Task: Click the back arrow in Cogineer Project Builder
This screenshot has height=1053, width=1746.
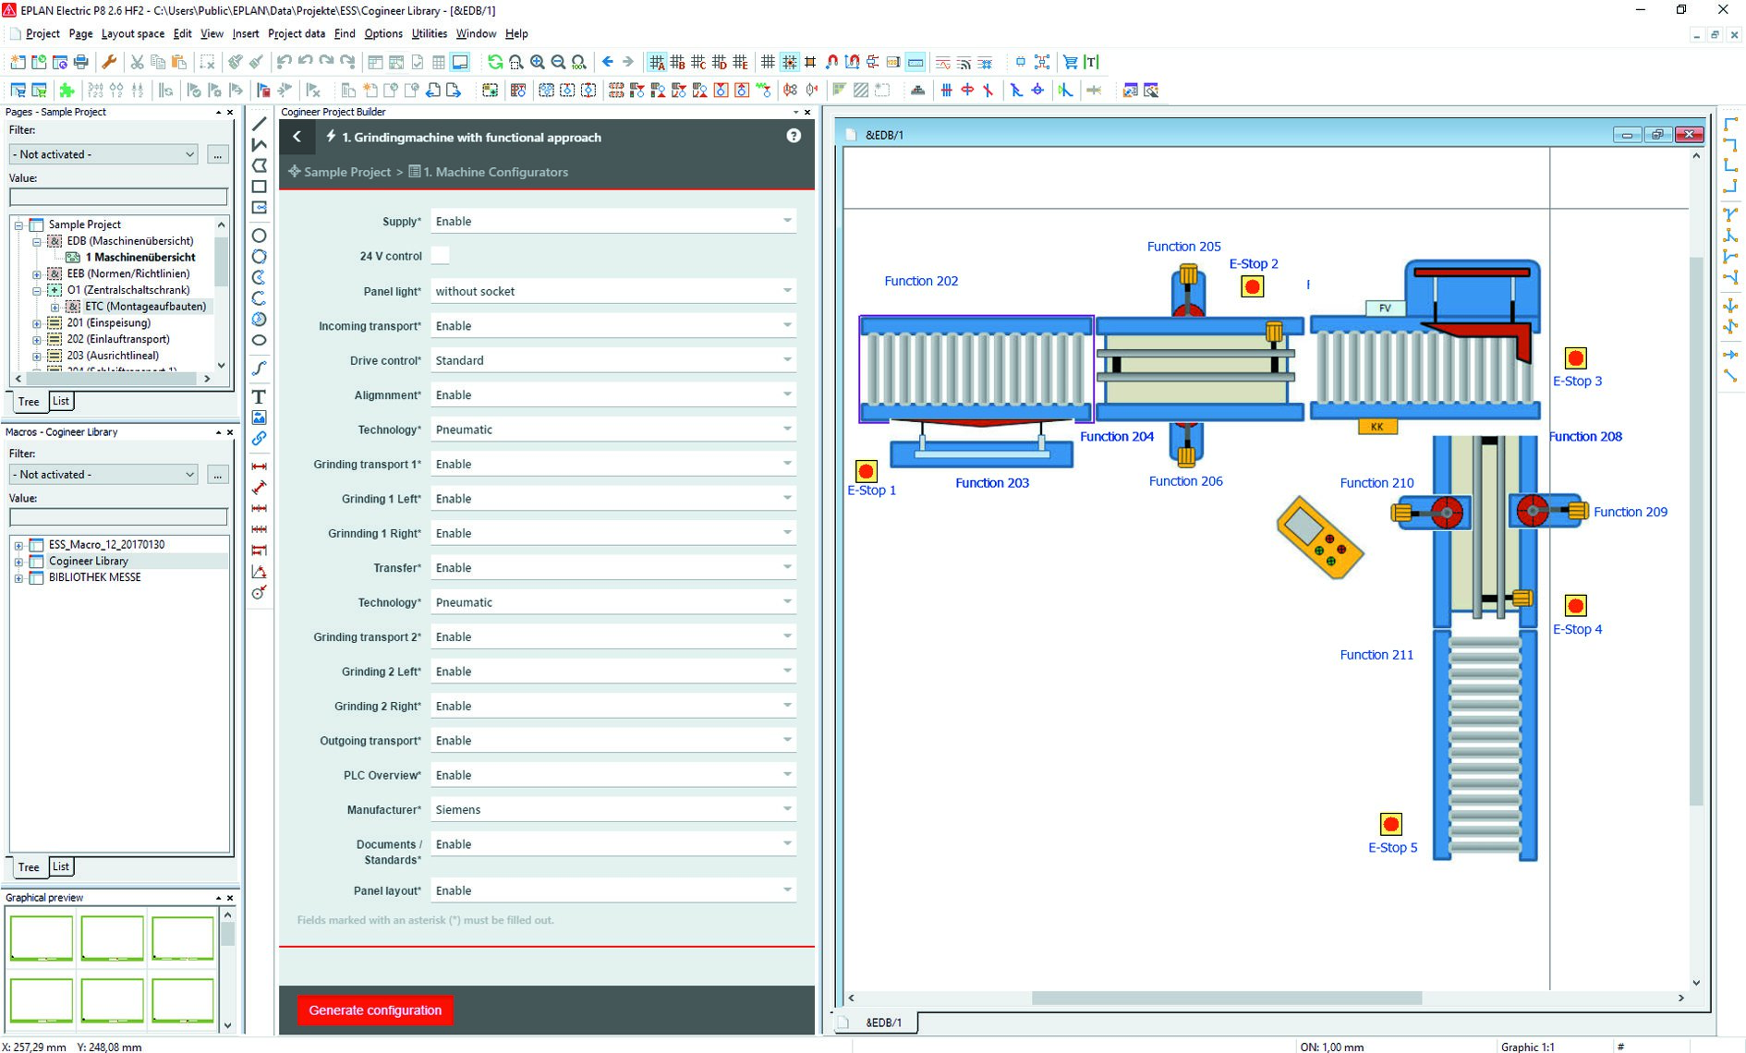Action: coord(297,137)
